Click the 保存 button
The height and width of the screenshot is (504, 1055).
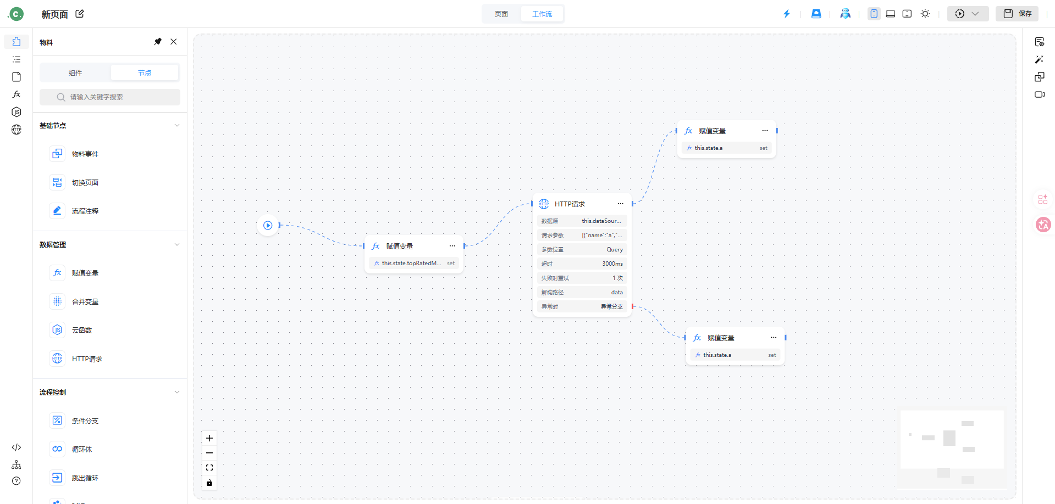(1017, 14)
